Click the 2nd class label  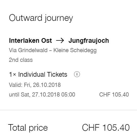(21, 60)
